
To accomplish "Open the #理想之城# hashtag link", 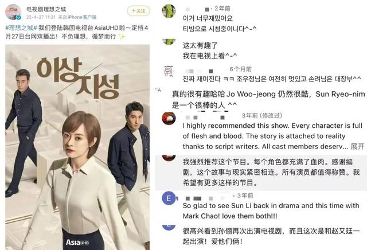I will point(21,28).
